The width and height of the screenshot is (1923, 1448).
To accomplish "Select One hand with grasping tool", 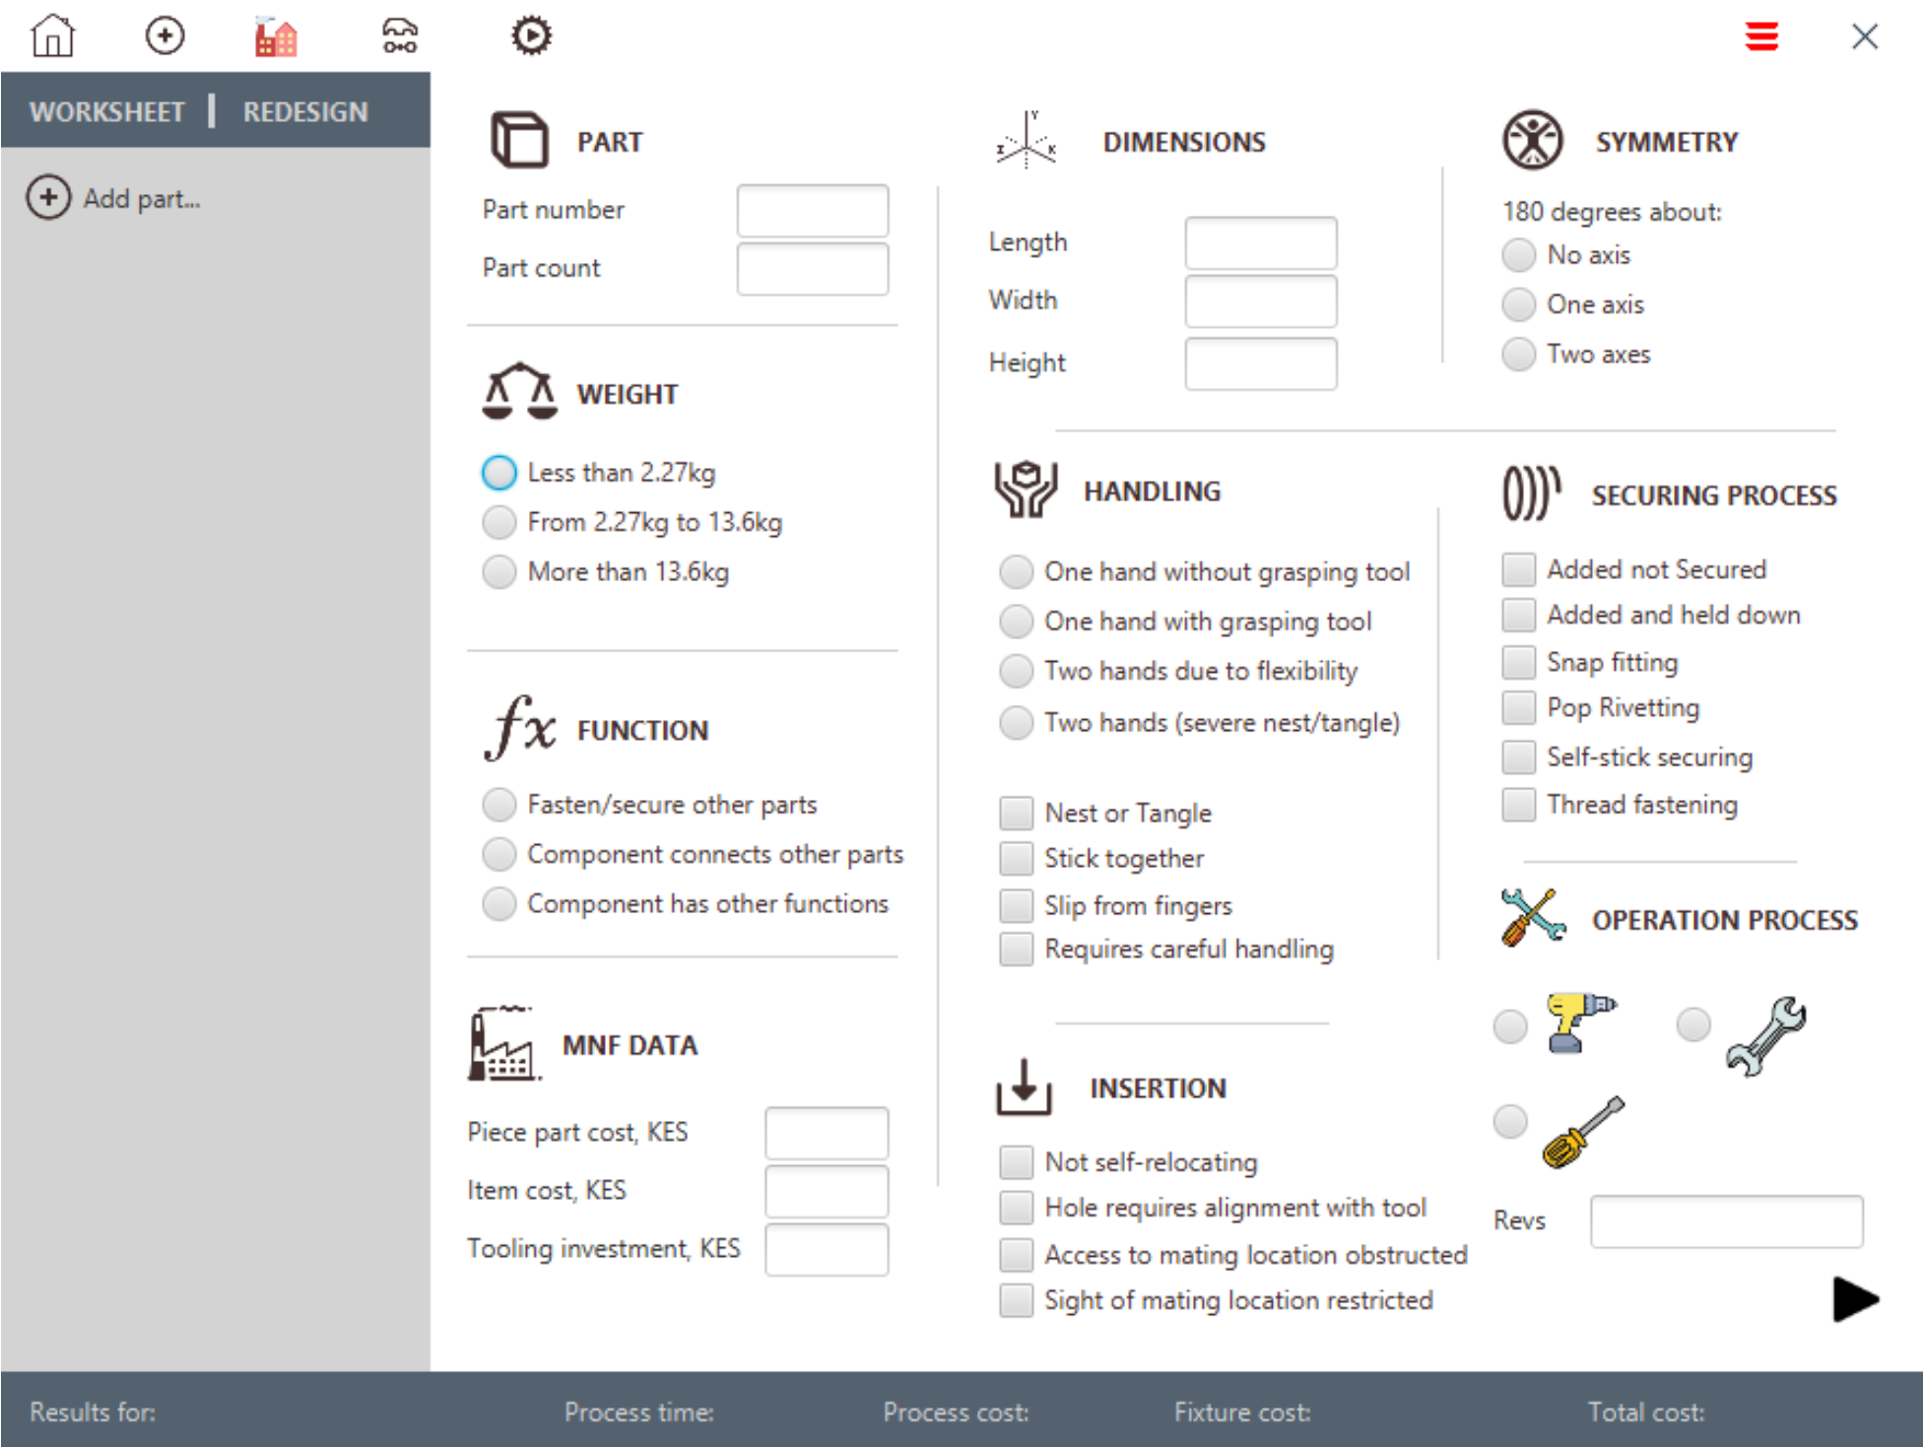I will pos(1016,622).
